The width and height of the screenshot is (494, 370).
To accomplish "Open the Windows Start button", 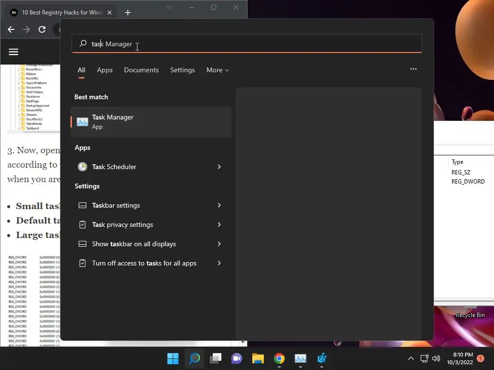I will click(x=173, y=358).
